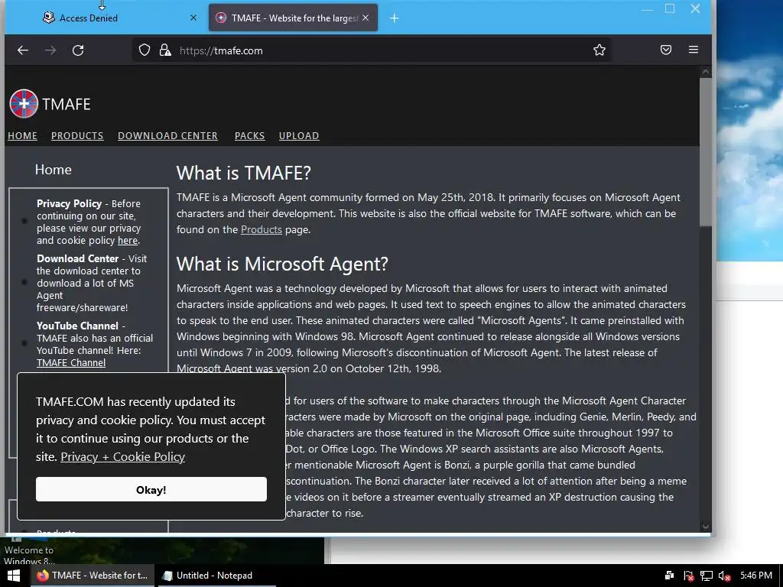Click the 'What is Microsoft Agent?' heading
The width and height of the screenshot is (783, 587).
coord(282,264)
